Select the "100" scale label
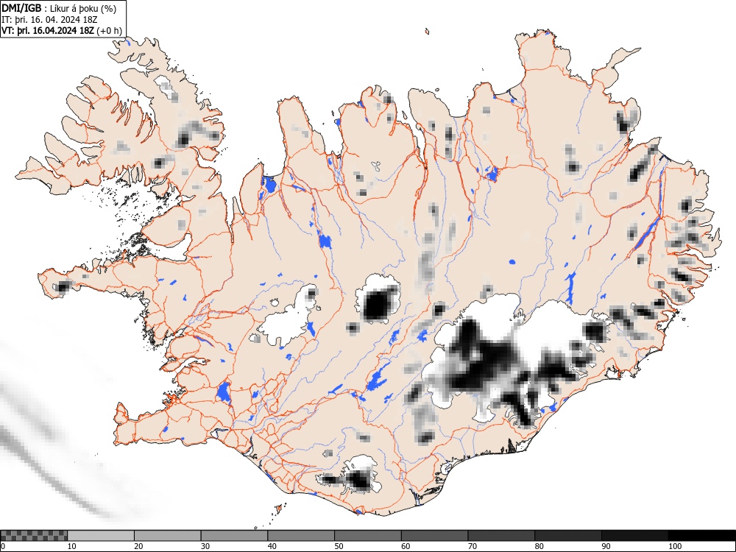Viewport: 736px width, 552px height. (674, 546)
